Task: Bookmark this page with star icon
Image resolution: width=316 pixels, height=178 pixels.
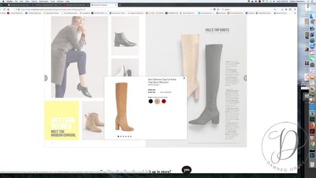Action: [218, 9]
